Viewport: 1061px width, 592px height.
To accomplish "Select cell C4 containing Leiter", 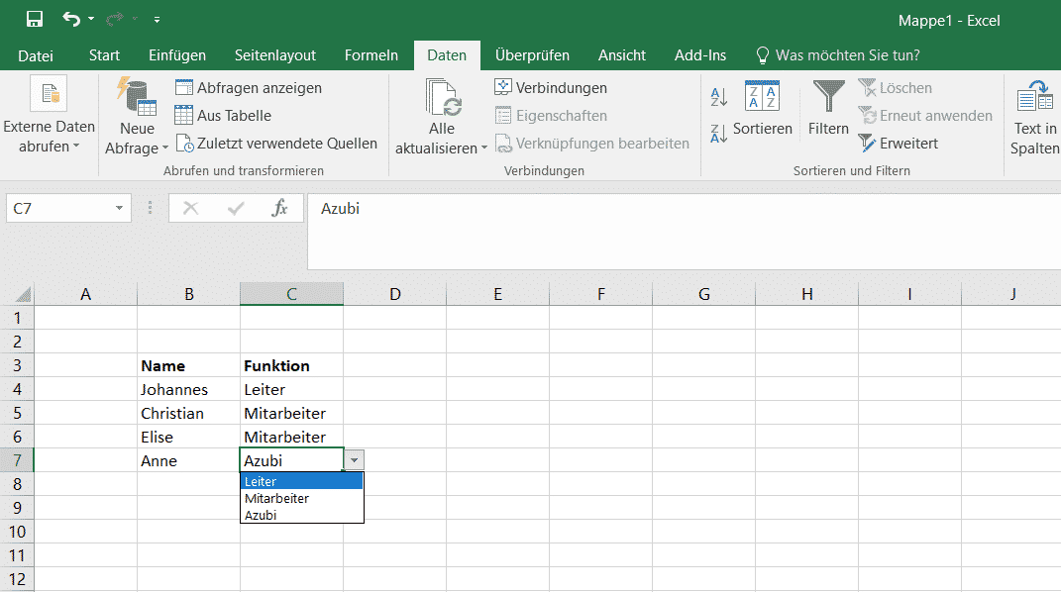I will tap(291, 389).
